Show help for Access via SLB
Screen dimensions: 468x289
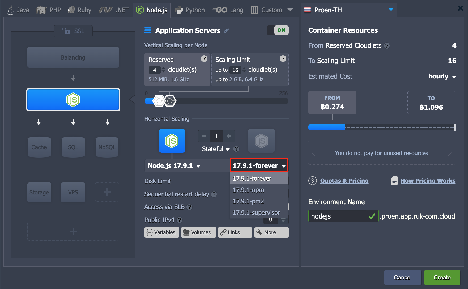[x=189, y=207]
